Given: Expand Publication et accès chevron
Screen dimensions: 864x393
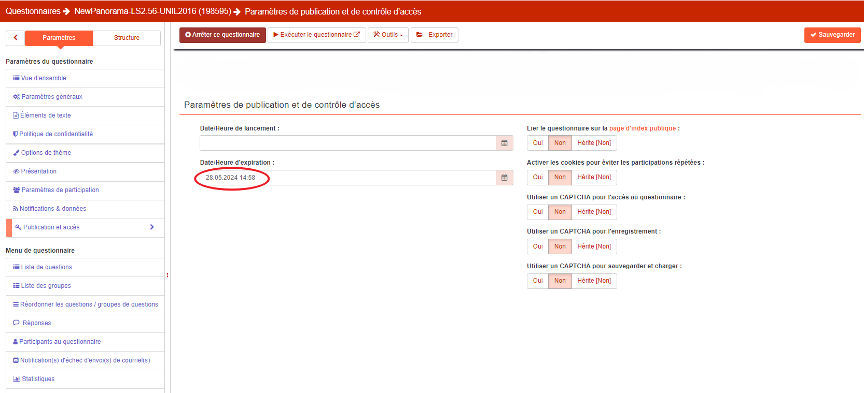Looking at the screenshot, I should pos(152,227).
